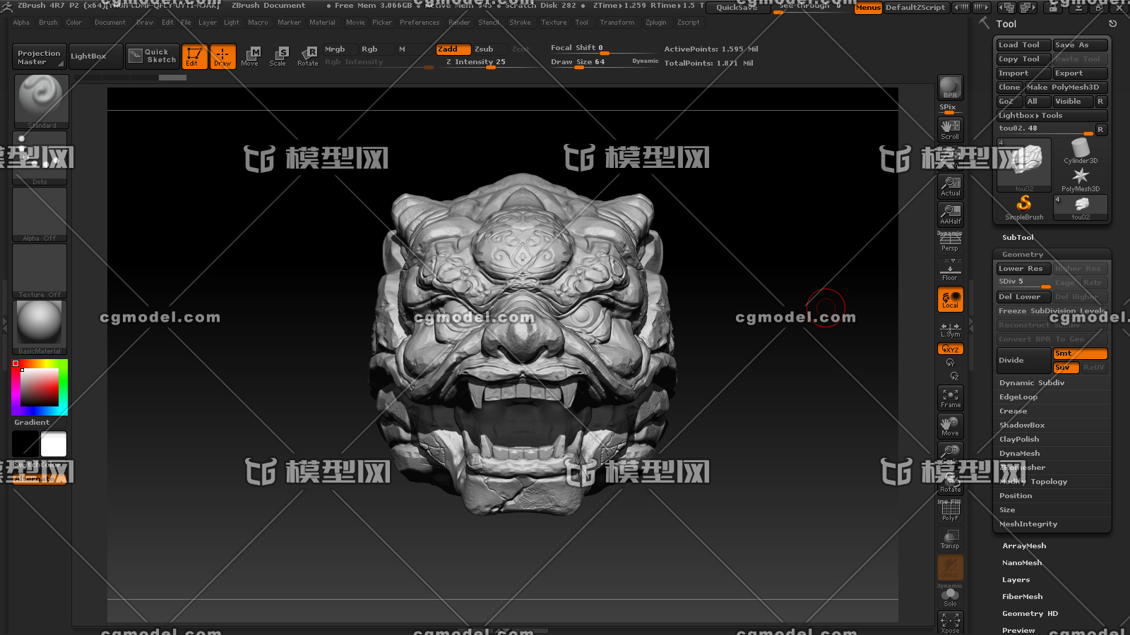The width and height of the screenshot is (1130, 635).
Task: Toggle XYZ rotation mode
Action: tap(950, 349)
